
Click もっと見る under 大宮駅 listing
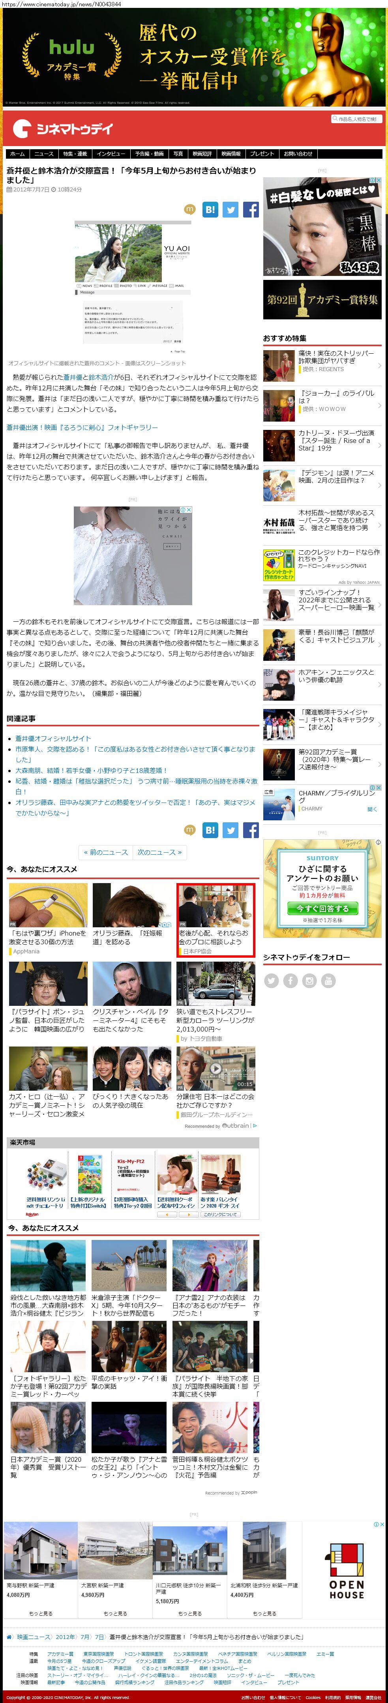point(115,1614)
